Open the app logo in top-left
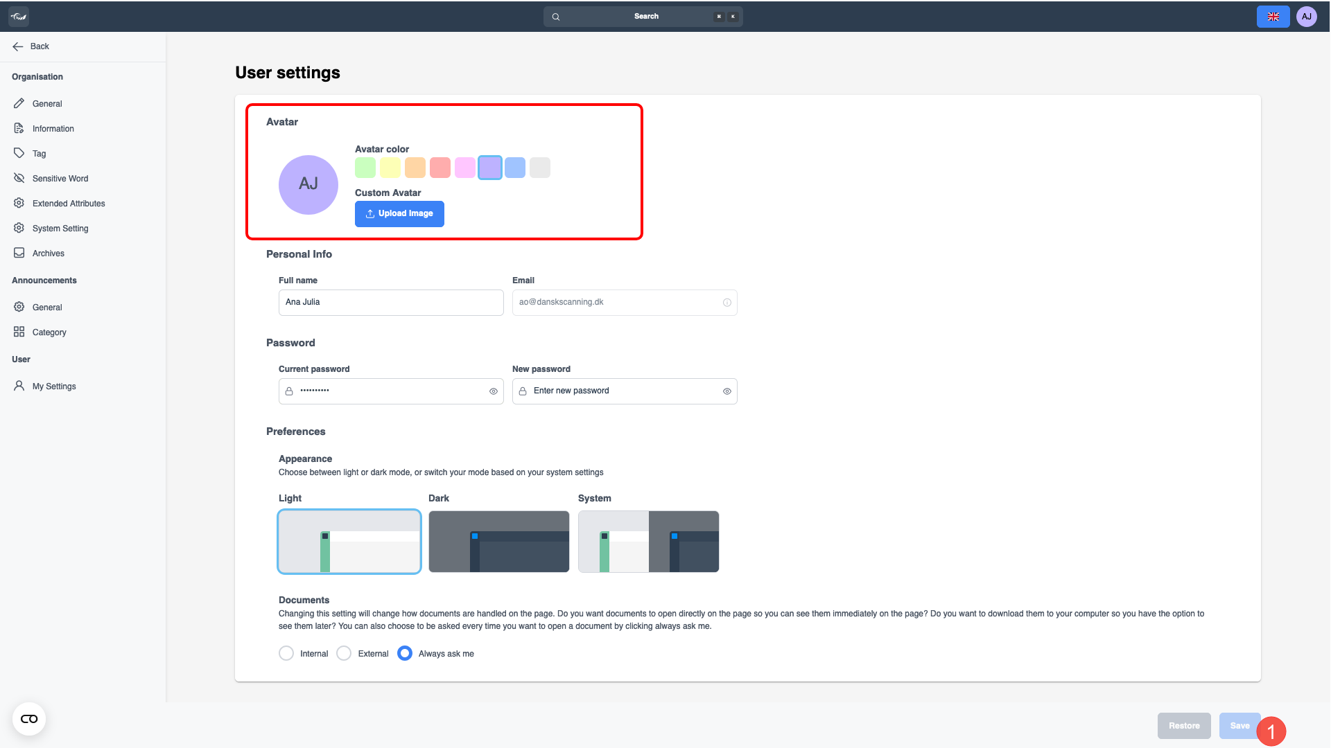This screenshot has width=1331, height=748. click(19, 16)
